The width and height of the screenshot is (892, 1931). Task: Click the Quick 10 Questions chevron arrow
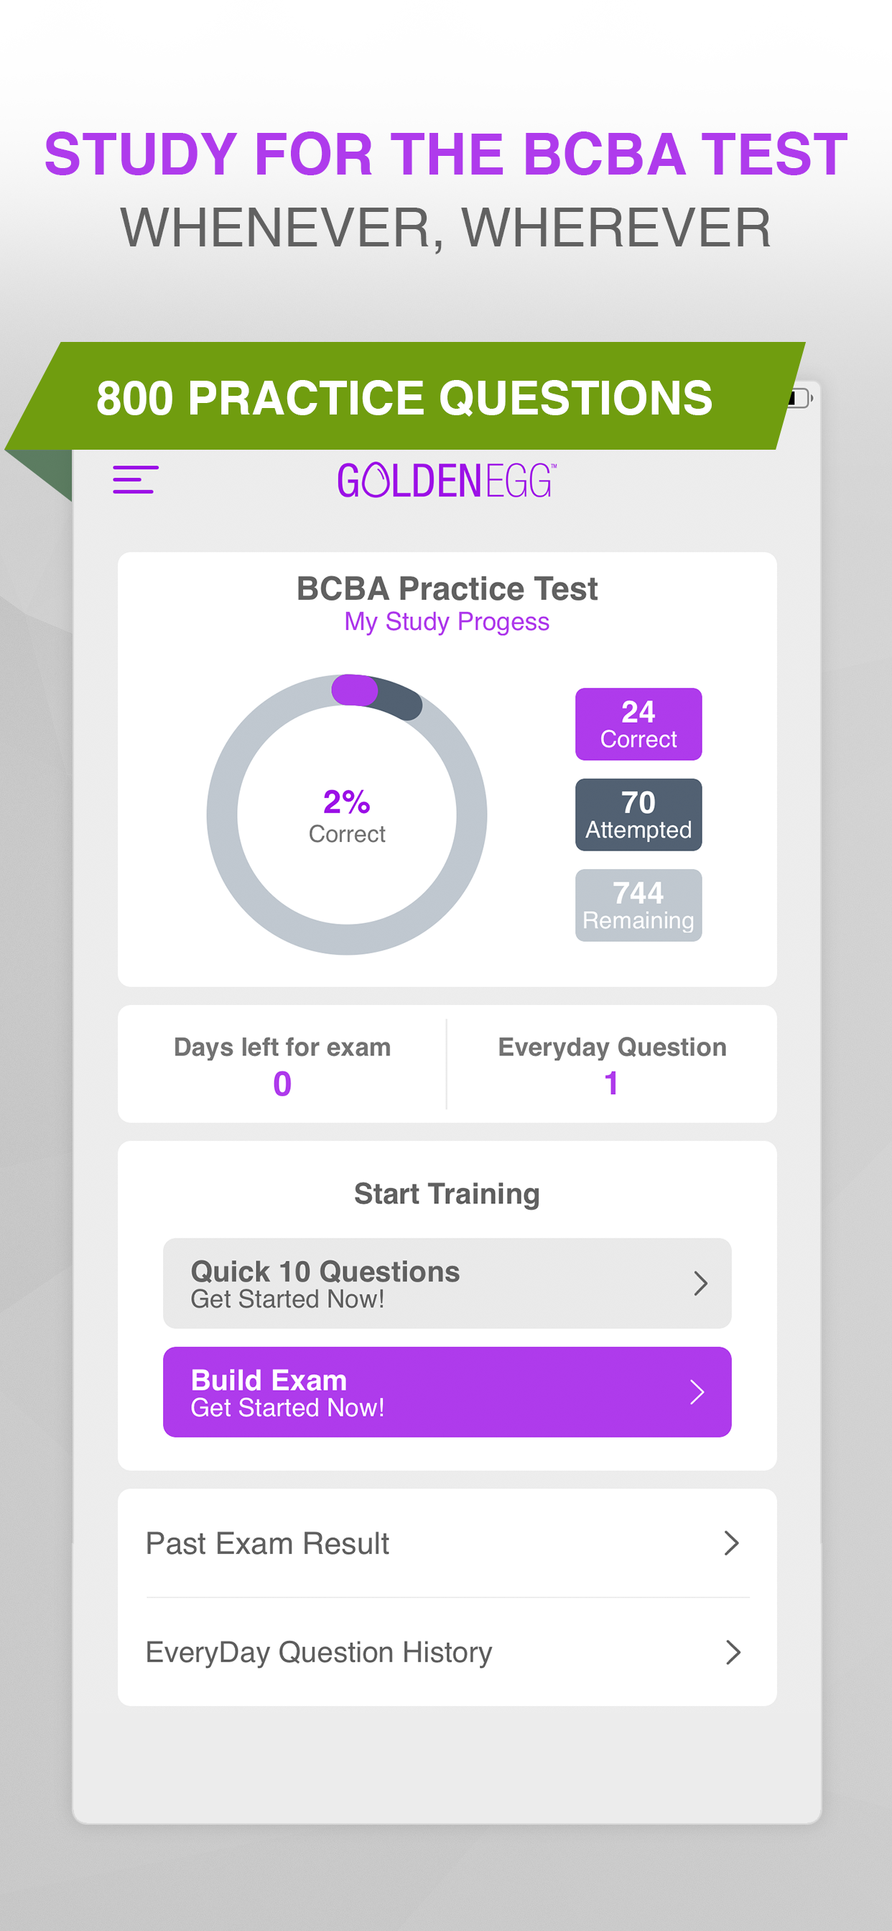(x=700, y=1283)
